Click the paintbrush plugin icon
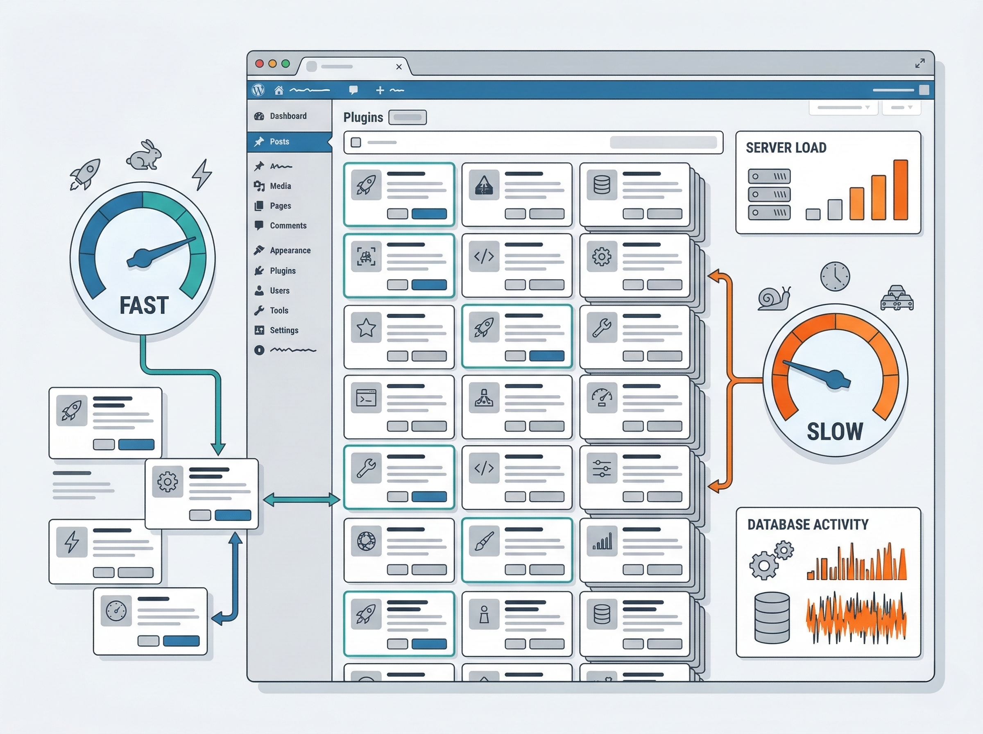 pyautogui.click(x=484, y=541)
